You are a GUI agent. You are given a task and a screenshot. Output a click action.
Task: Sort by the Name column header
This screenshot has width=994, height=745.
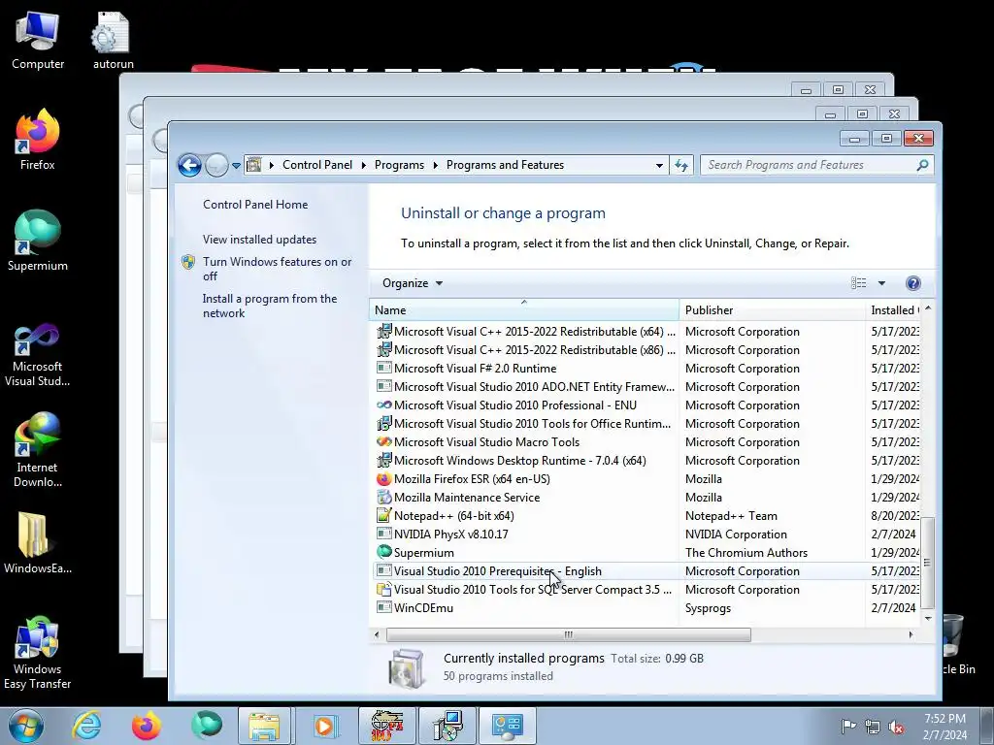pyautogui.click(x=523, y=310)
